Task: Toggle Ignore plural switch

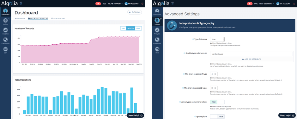Action: [217, 116]
